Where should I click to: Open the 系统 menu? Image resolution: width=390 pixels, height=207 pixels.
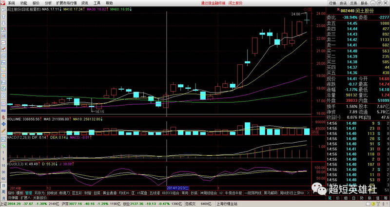coord(11,3)
